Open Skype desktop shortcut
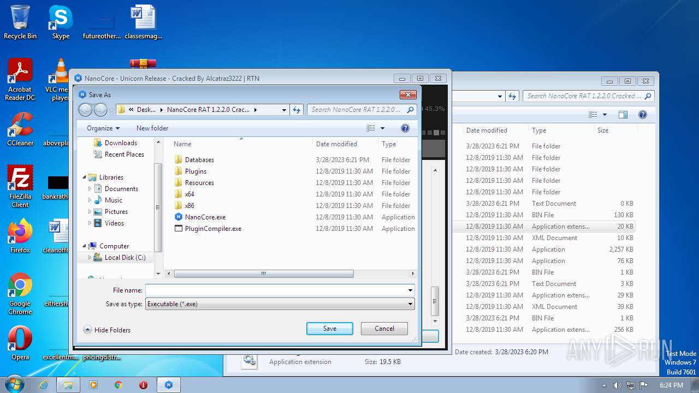This screenshot has height=393, width=699. 61,22
